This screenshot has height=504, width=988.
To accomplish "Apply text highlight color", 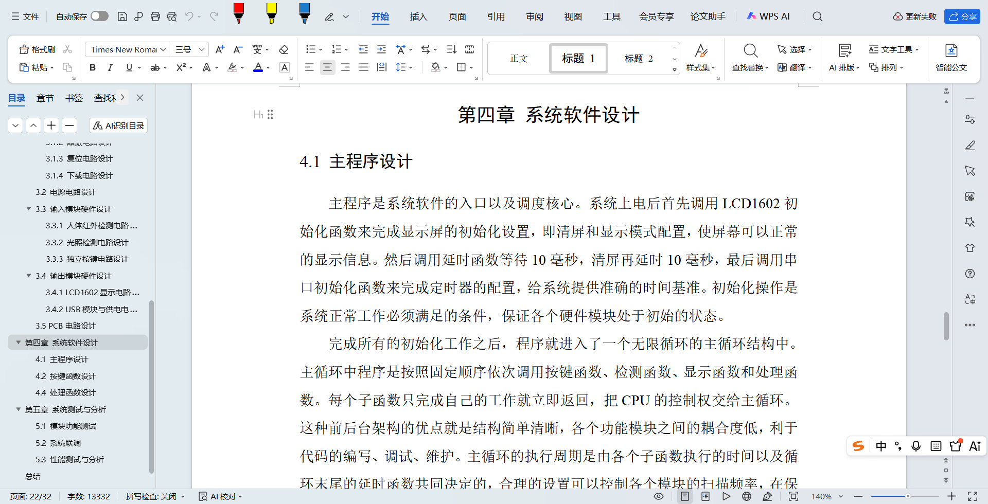I will [233, 67].
